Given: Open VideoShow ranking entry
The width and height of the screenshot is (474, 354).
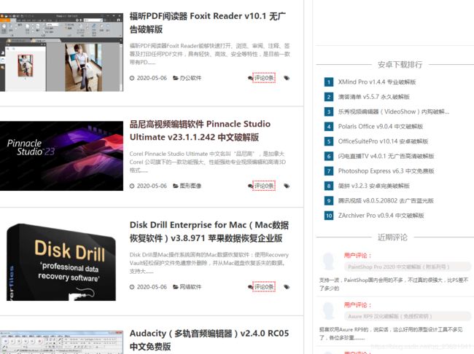Looking at the screenshot, I should [393, 111].
